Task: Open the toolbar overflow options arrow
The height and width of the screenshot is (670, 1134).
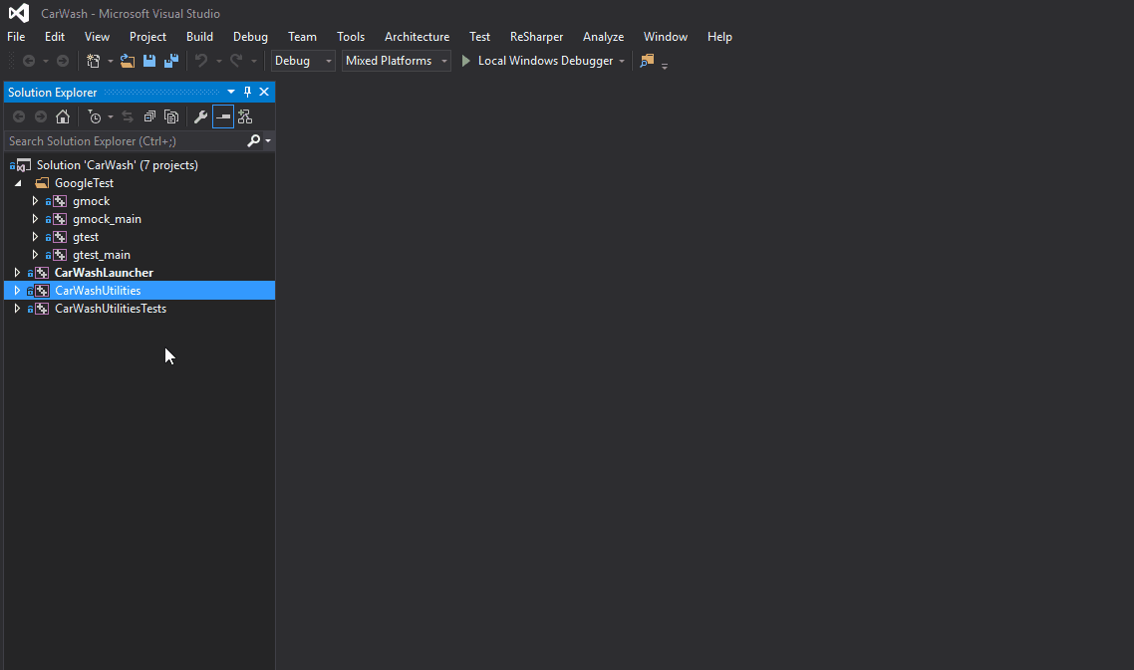Action: click(665, 65)
